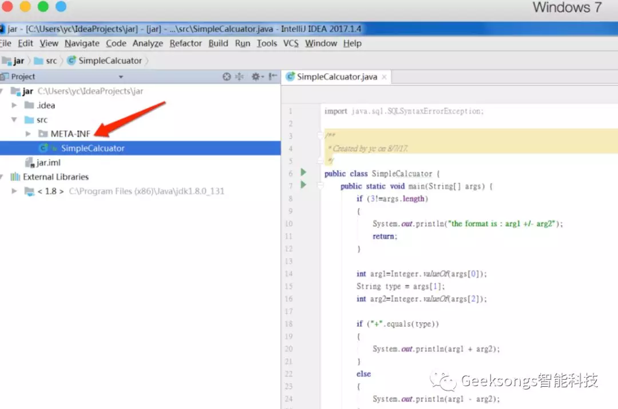Image resolution: width=618 pixels, height=409 pixels.
Task: Select the < 1.8 > JDK entry
Action: click(50, 191)
